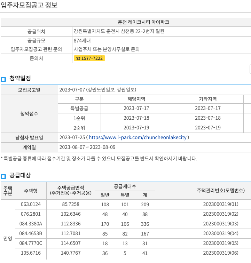Viewport: 251px width, 263px height.
Task: Click the blue square icon beside 공급대상
Action: tap(3, 176)
